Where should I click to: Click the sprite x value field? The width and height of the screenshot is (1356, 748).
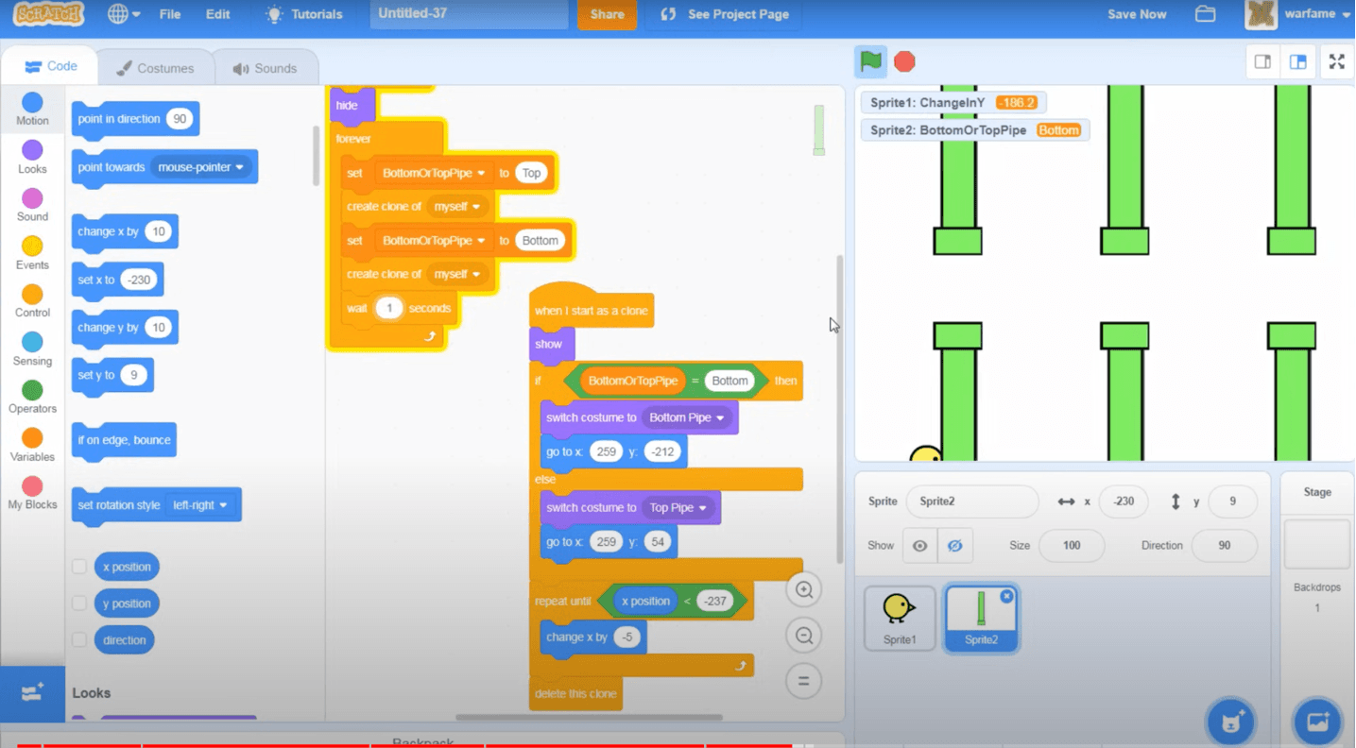click(x=1123, y=501)
